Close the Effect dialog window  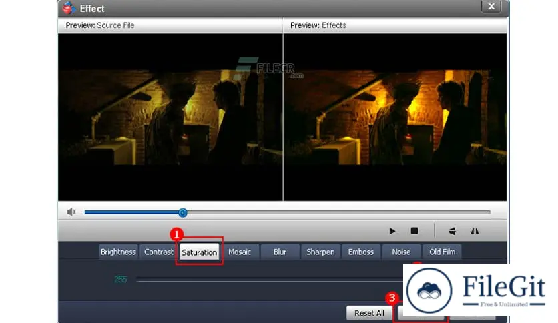click(491, 7)
